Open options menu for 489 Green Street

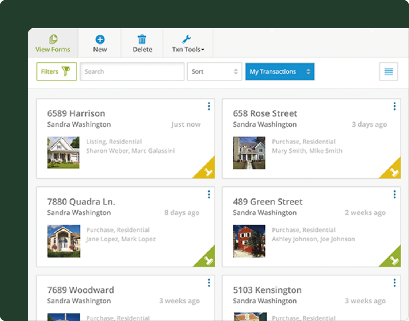[395, 194]
